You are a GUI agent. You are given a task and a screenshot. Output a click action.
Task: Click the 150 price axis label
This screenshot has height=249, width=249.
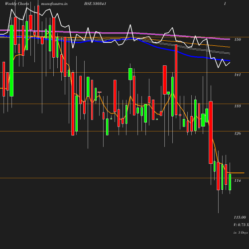tap(238, 39)
